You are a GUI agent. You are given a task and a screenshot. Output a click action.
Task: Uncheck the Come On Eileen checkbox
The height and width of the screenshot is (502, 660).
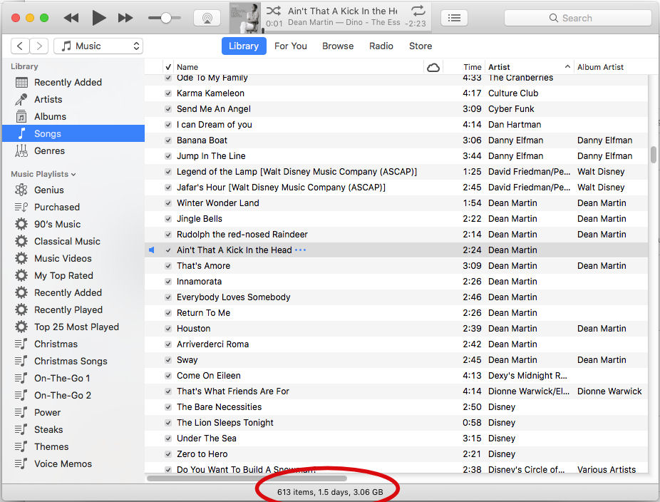[168, 376]
